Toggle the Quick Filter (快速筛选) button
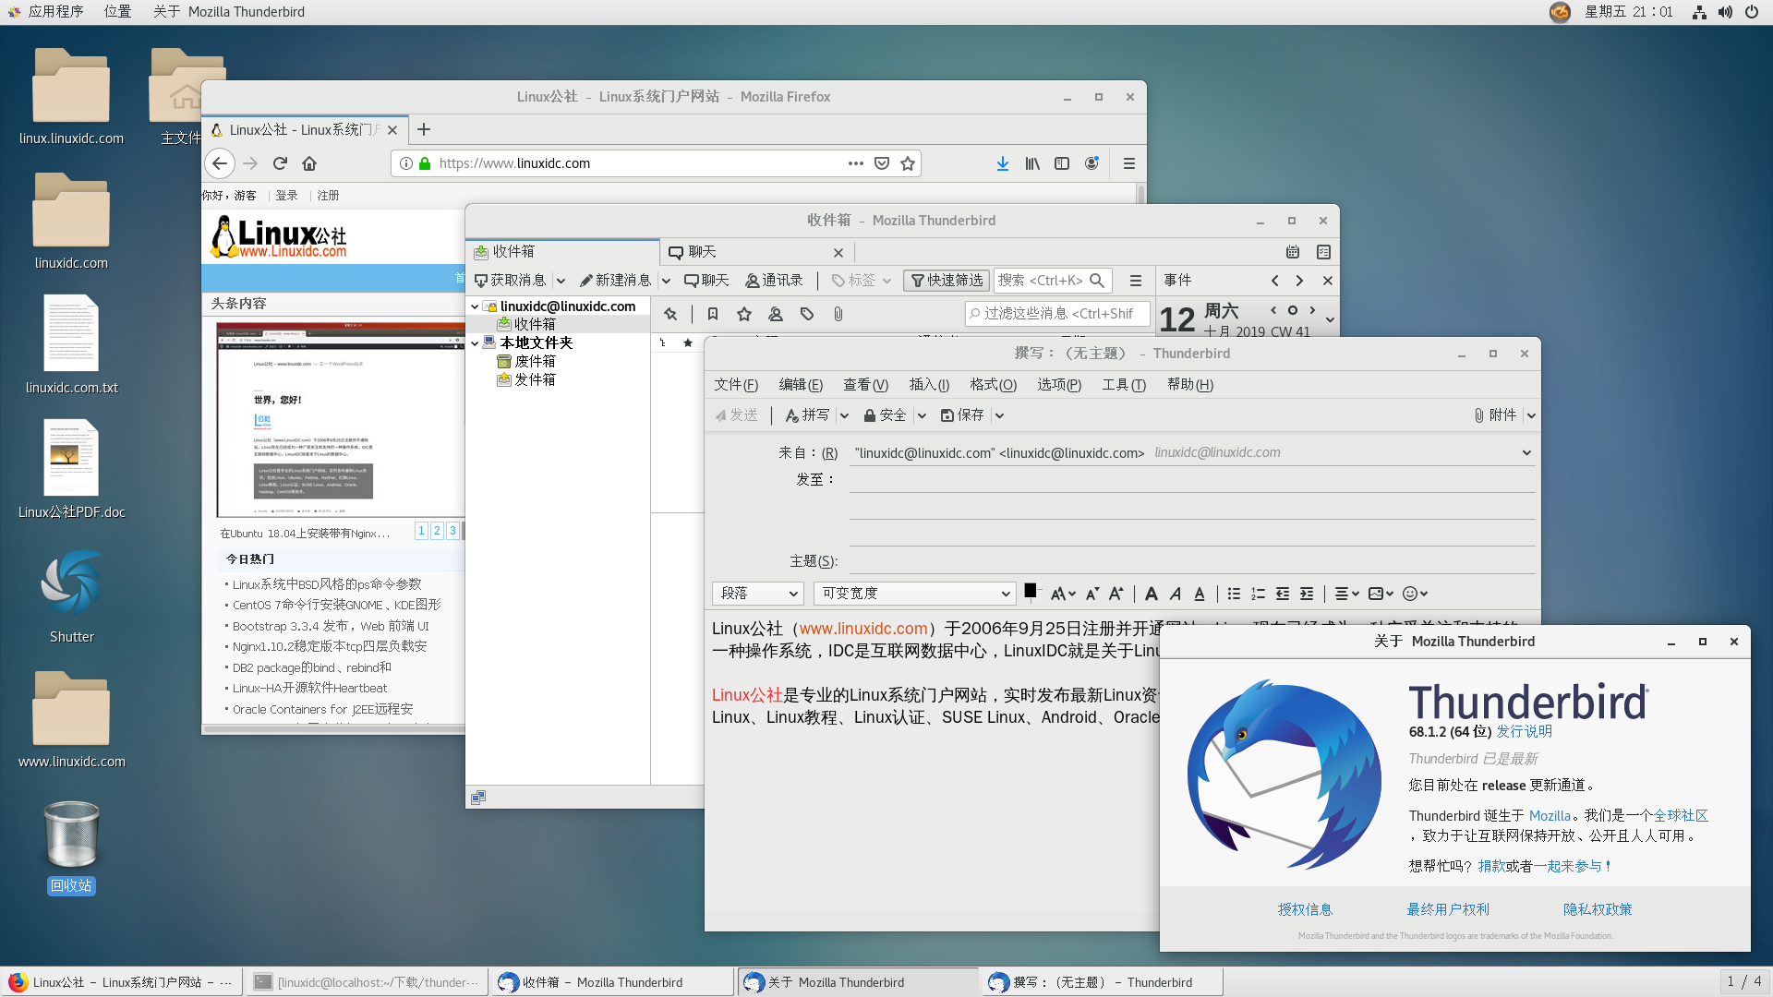The width and height of the screenshot is (1773, 997). coord(947,281)
